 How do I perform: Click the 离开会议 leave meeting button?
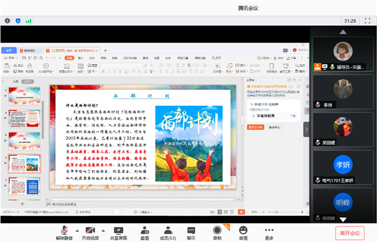coord(350,233)
